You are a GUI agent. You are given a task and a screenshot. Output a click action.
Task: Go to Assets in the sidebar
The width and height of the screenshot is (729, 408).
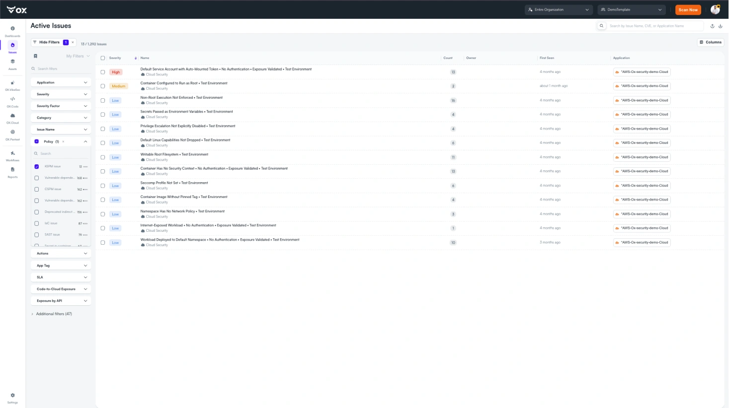coord(12,64)
